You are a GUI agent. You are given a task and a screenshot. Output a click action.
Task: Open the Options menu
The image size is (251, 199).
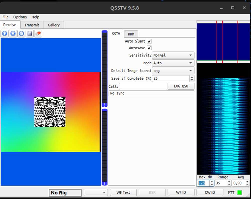pyautogui.click(x=20, y=17)
